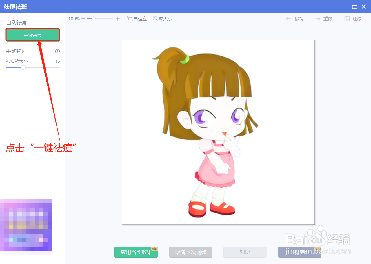The width and height of the screenshot is (371, 264).
Task: Click the 自动祛痘 section label
Action: [17, 23]
